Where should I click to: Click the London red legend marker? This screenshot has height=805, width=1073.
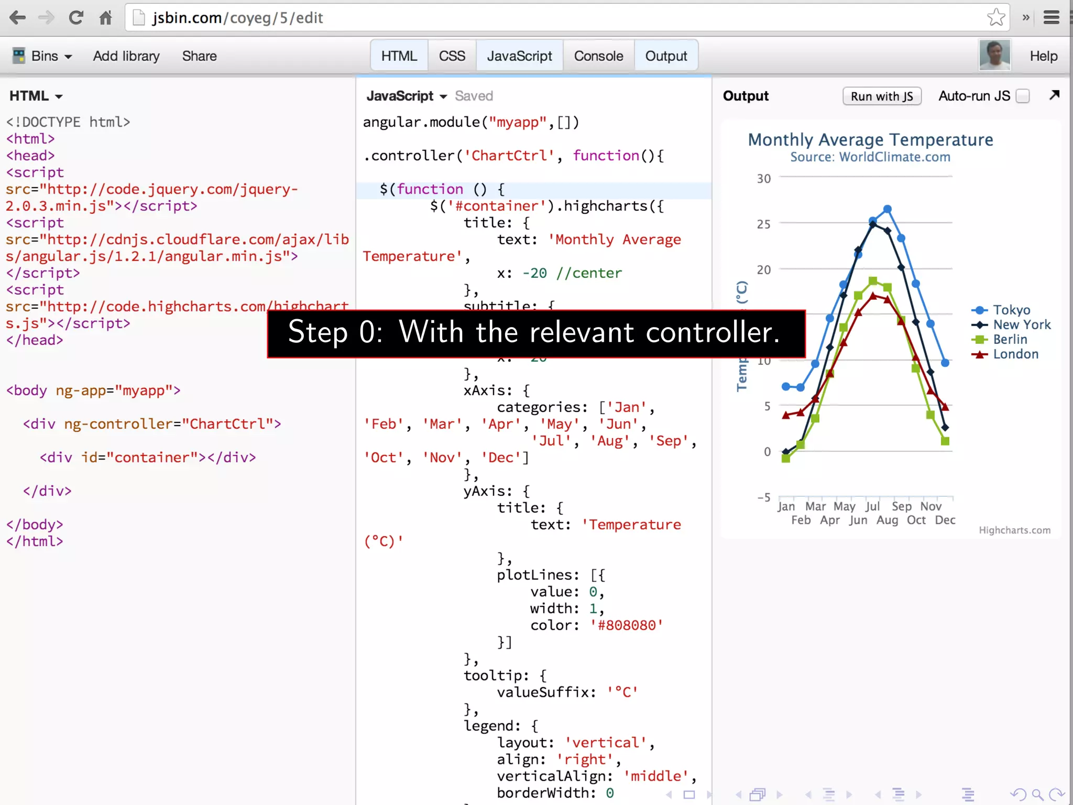(979, 354)
